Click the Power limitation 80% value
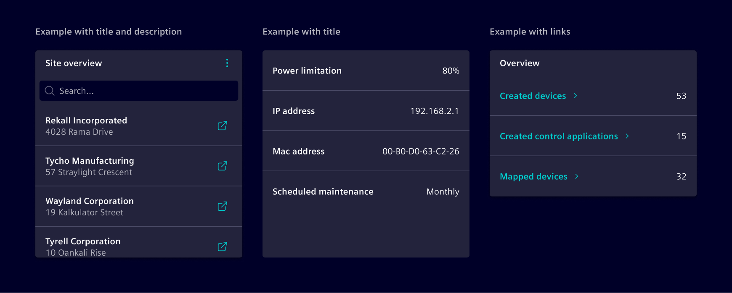 click(x=451, y=71)
